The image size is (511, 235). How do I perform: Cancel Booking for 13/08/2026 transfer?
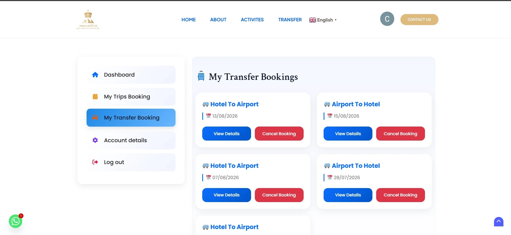tap(279, 134)
